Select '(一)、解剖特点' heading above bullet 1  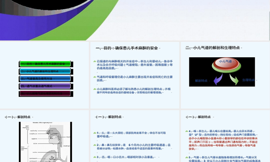(109, 117)
